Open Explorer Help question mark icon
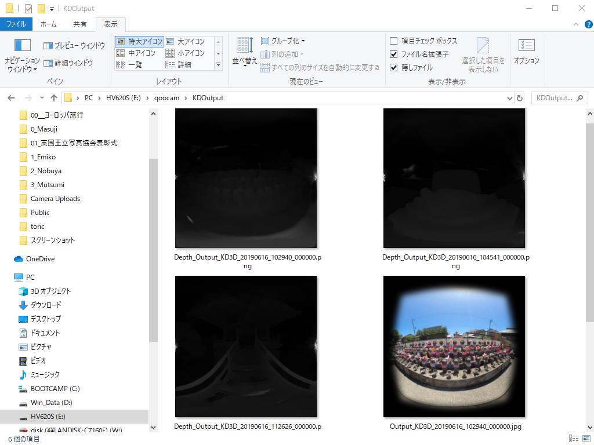594x445 pixels. click(588, 24)
